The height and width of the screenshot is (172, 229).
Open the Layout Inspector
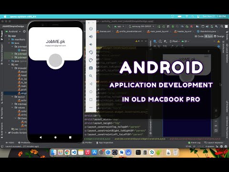point(214,142)
